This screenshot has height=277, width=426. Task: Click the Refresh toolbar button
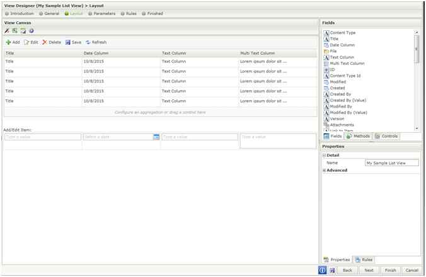[96, 42]
